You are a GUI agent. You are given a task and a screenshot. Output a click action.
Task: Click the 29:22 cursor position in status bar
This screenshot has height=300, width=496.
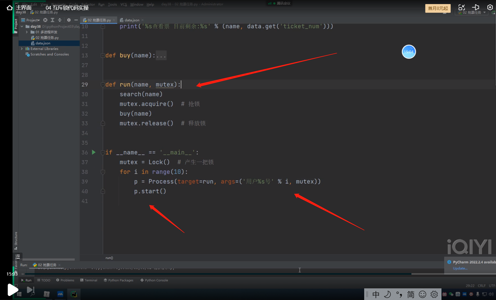coord(470,286)
